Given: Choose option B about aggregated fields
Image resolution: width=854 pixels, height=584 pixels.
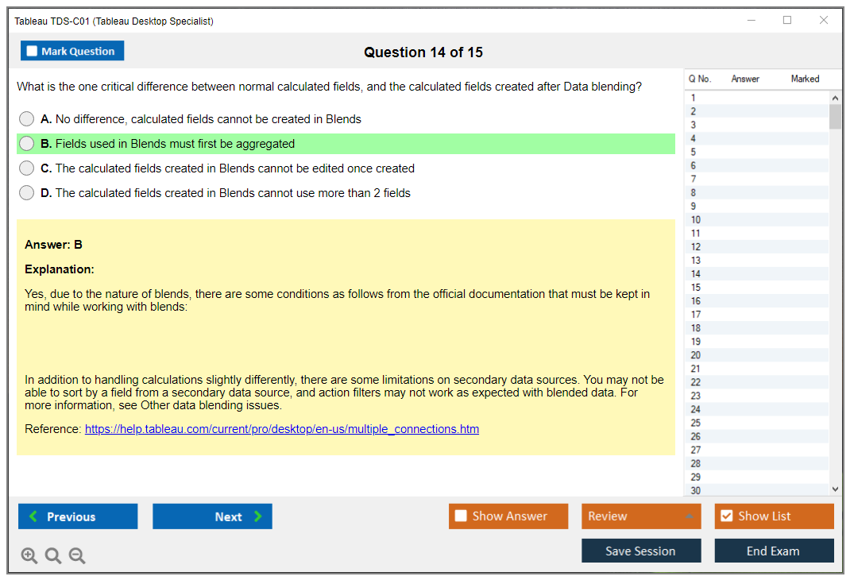Looking at the screenshot, I should click(x=27, y=144).
